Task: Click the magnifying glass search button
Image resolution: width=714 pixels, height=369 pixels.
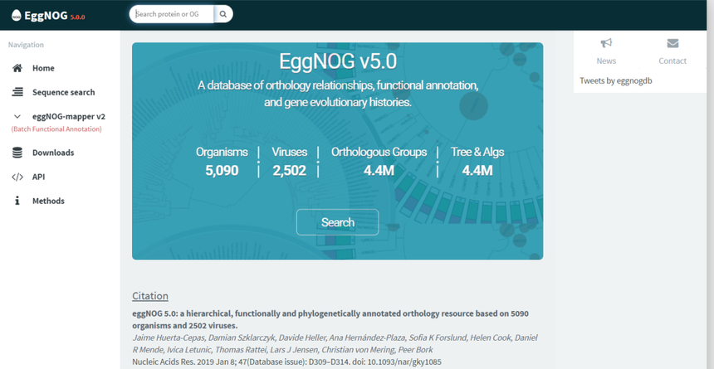Action: point(223,14)
